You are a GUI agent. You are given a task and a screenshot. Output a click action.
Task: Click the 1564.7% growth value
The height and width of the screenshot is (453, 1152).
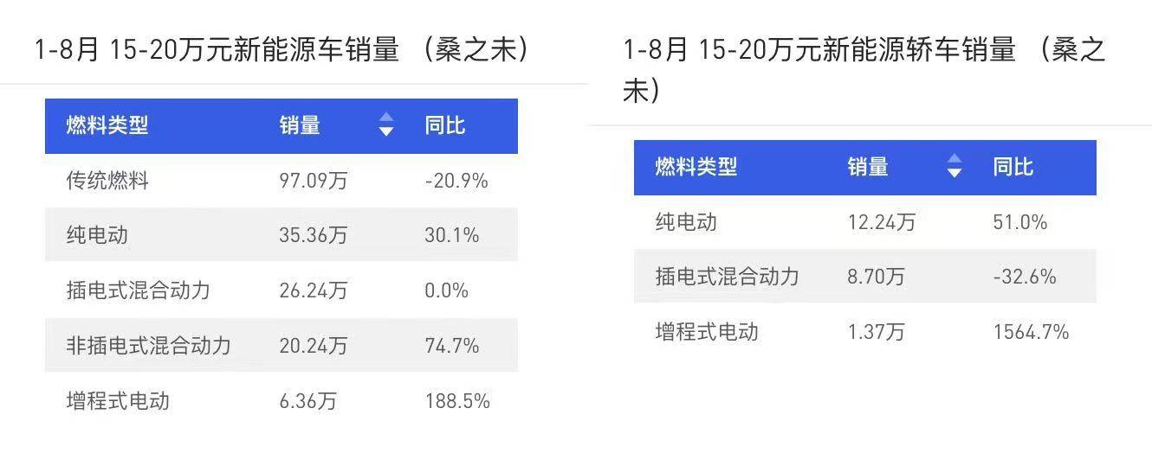[1031, 332]
